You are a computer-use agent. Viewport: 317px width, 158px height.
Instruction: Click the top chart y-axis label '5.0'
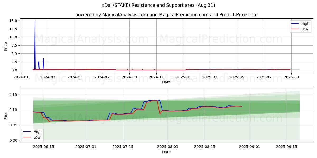pos(15,54)
